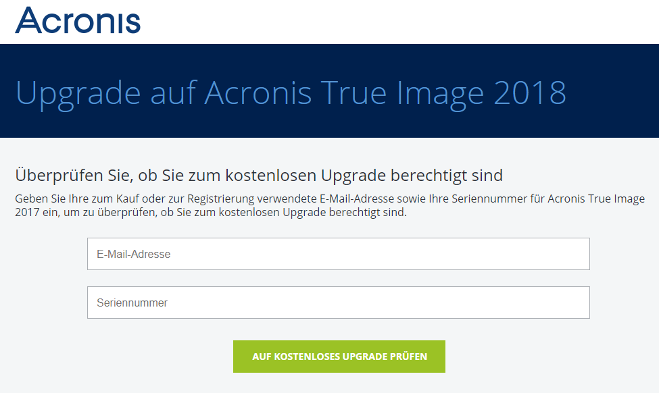Screen dimensions: 659x393
Task: Focus the E-Mail-Adresse input field
Action: click(x=339, y=254)
